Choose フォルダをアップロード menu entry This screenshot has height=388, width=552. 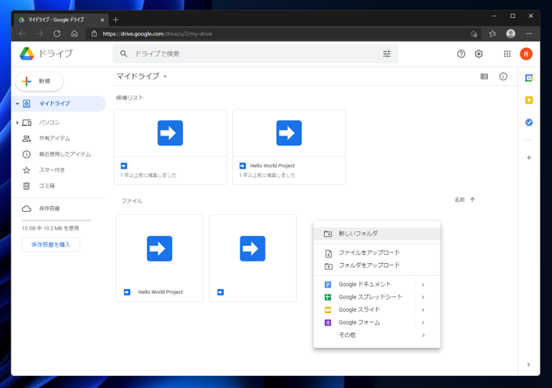click(x=377, y=265)
